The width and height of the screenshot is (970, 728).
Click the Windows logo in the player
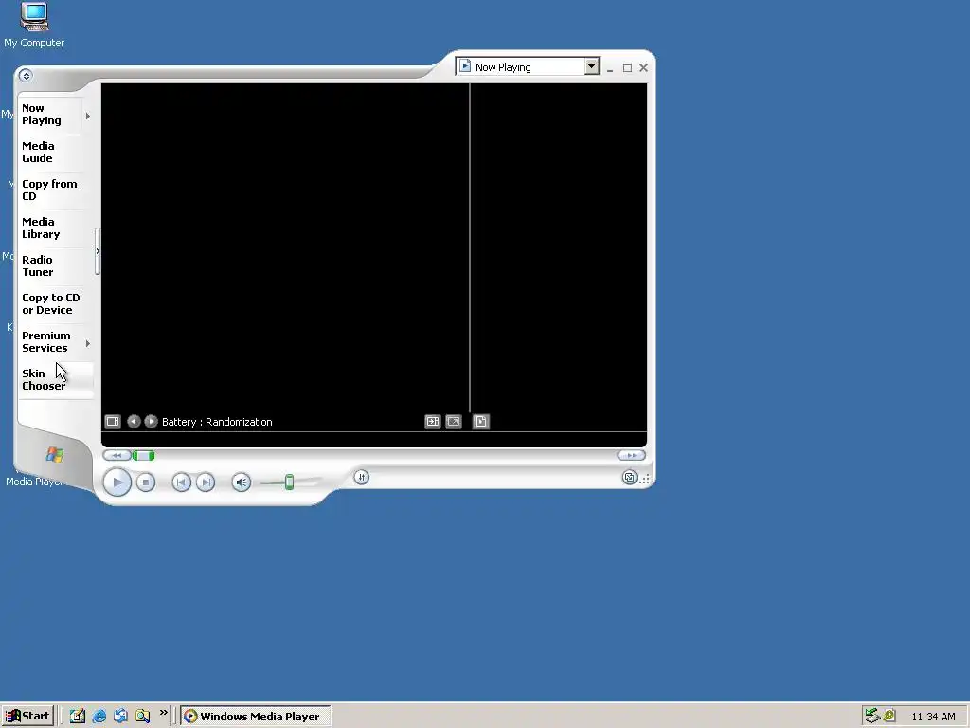[54, 455]
